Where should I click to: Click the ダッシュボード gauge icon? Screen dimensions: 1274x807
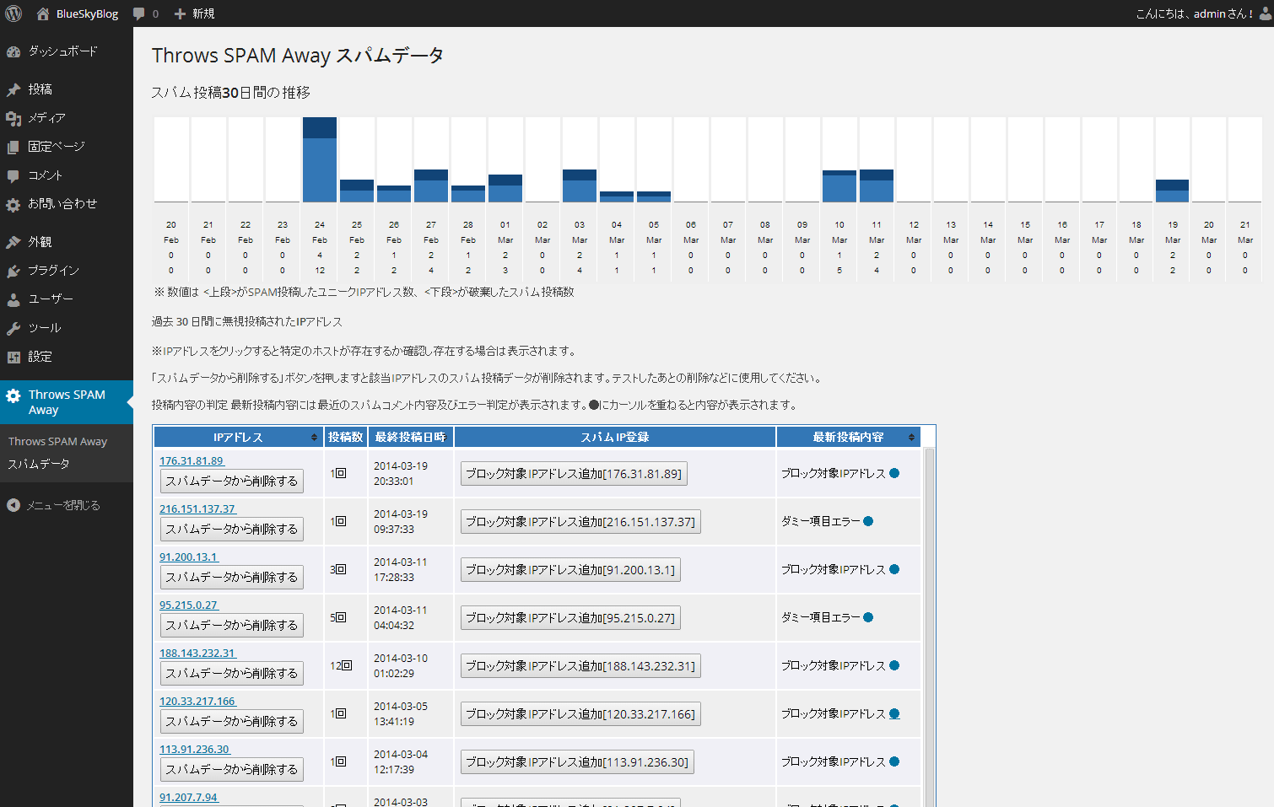click(x=13, y=51)
